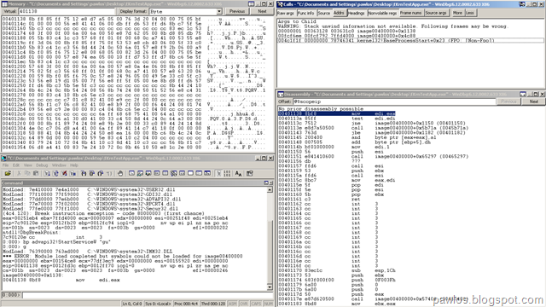Click the Step Out icon
The image size is (546, 307).
[101, 173]
